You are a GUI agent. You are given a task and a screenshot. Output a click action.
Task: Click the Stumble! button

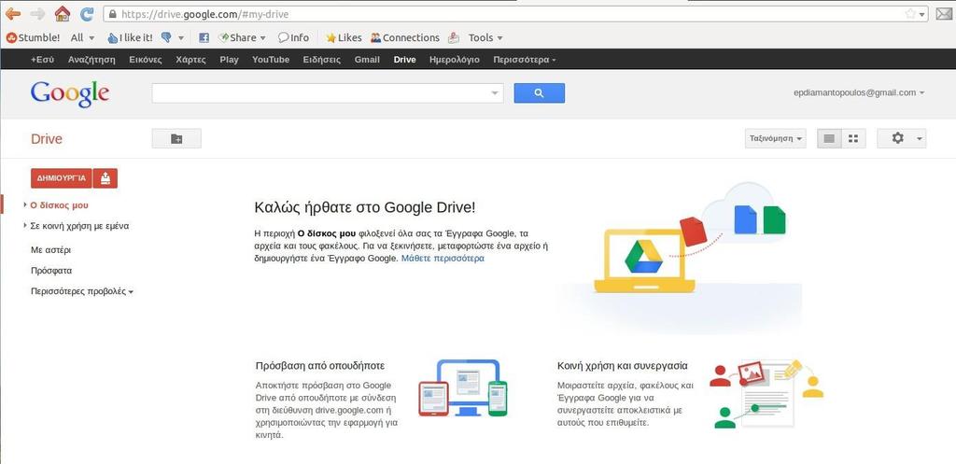(33, 37)
